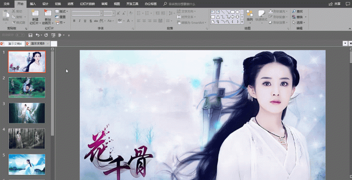Increase font size with the larger A icon
Screen dimensions: 352x180
tap(118, 14)
